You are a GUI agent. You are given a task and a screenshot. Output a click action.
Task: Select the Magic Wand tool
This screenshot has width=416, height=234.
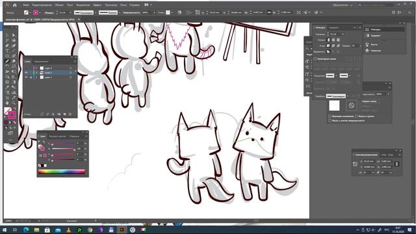(x=7, y=40)
